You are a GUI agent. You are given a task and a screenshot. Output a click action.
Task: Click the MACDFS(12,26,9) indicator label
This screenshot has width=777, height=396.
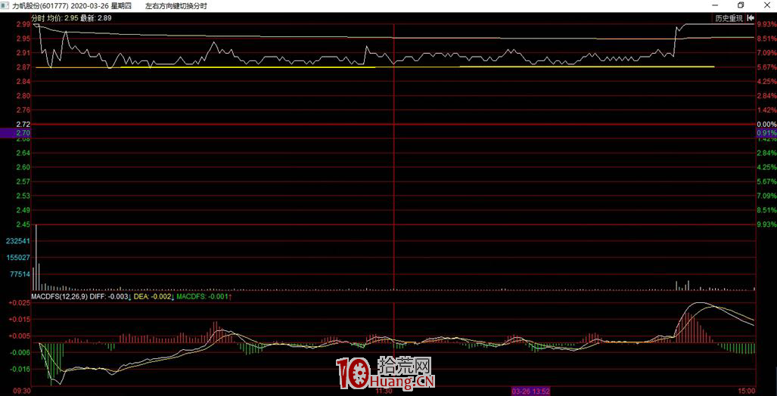tap(60, 296)
